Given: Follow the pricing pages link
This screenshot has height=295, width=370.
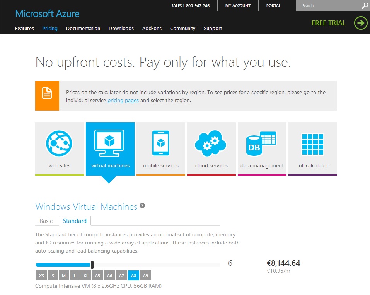Looking at the screenshot, I should (x=123, y=101).
